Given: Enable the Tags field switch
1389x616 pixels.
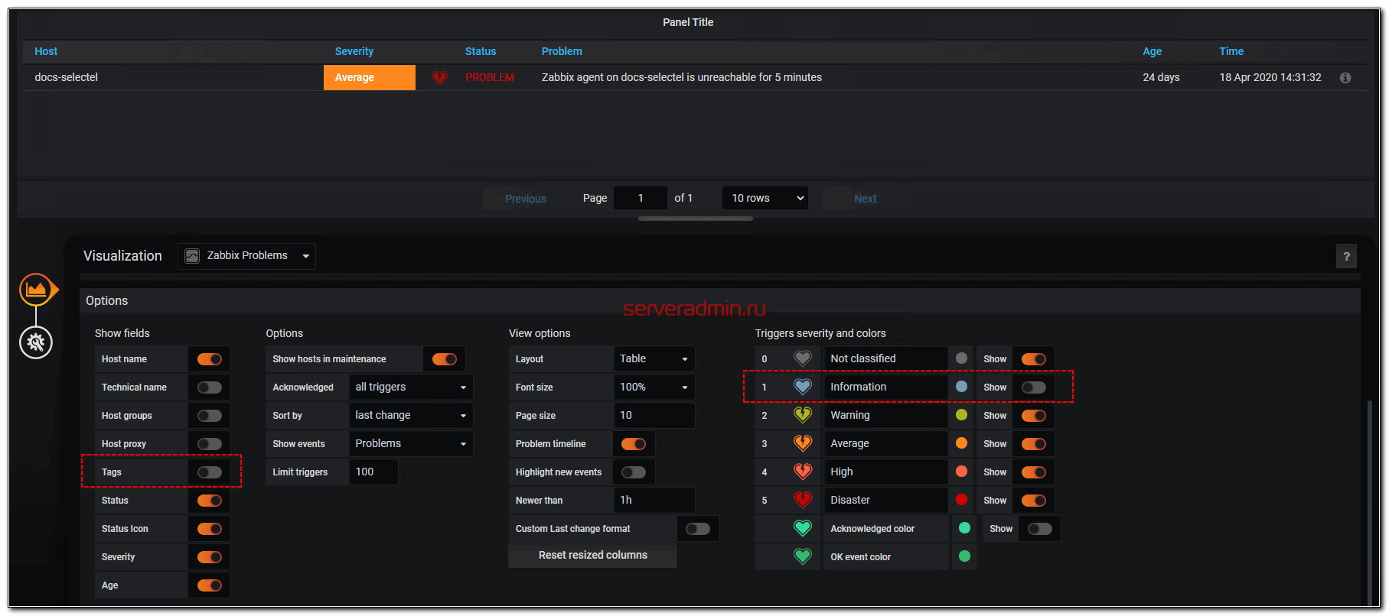Looking at the screenshot, I should click(210, 472).
